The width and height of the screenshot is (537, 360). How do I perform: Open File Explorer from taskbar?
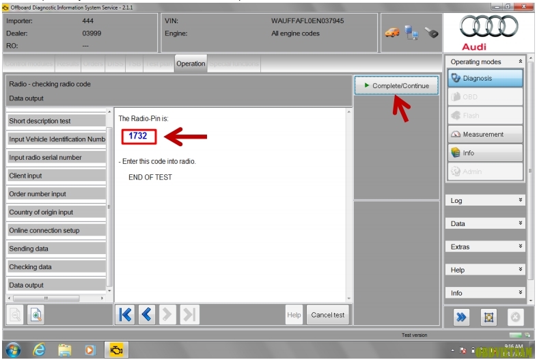(x=64, y=350)
